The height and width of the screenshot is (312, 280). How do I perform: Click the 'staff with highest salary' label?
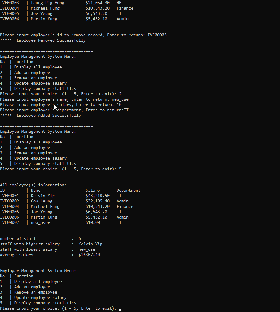tap(30, 244)
